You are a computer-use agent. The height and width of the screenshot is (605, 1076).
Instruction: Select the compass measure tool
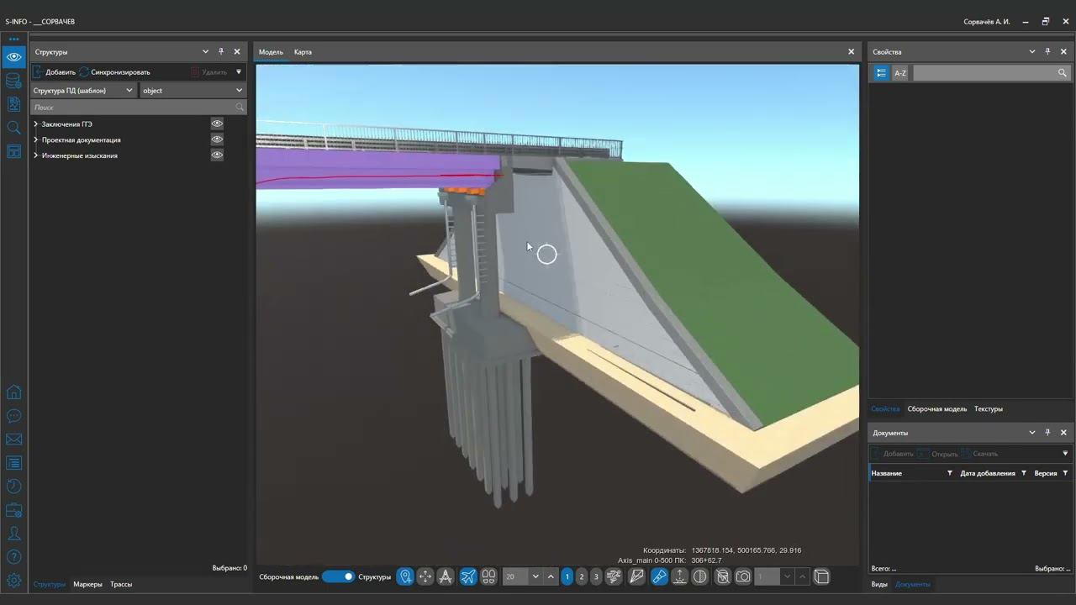click(x=446, y=576)
